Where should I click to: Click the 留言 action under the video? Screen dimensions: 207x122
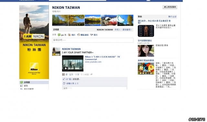pyautogui.click(x=71, y=75)
